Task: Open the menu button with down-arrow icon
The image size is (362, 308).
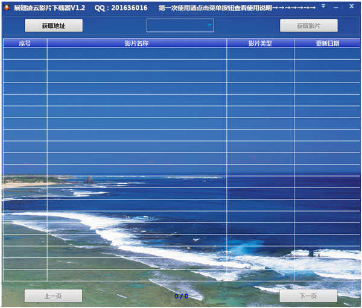Action: (x=323, y=6)
